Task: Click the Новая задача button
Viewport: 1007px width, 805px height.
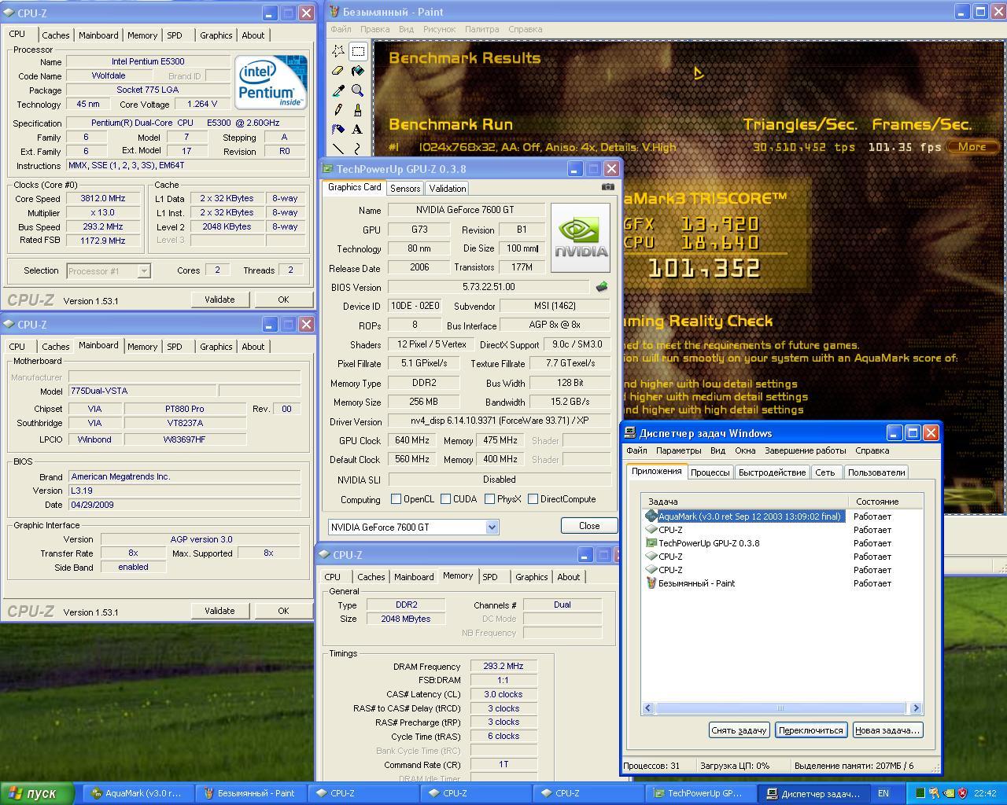Action: (x=887, y=730)
